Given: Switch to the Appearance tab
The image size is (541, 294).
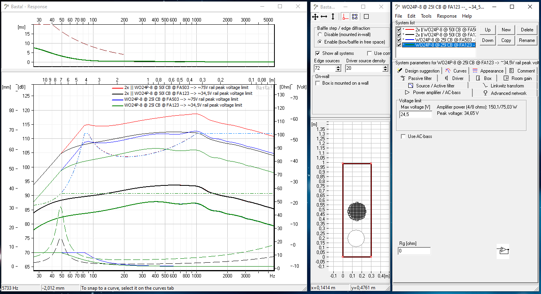Looking at the screenshot, I should 488,71.
